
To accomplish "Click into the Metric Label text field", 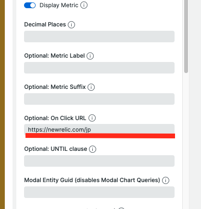I will [99, 68].
